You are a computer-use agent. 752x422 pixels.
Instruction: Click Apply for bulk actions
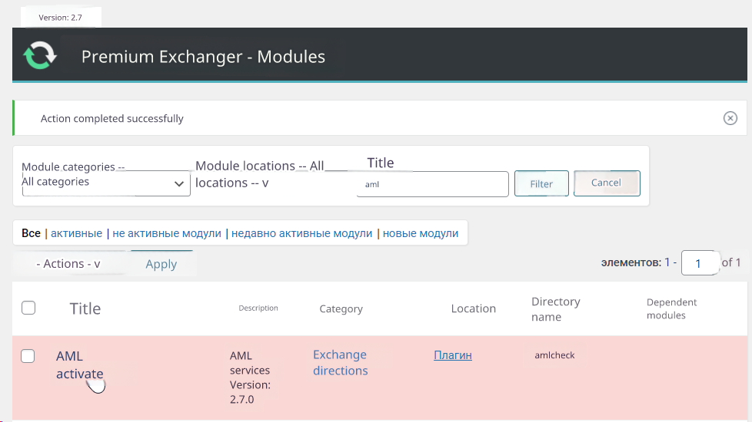pos(161,264)
